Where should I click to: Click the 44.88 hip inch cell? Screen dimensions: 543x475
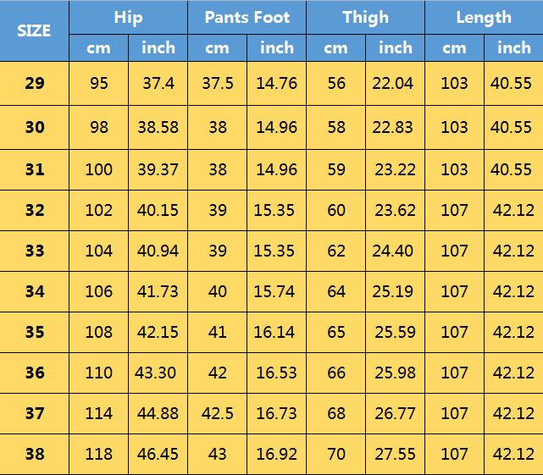click(x=158, y=413)
